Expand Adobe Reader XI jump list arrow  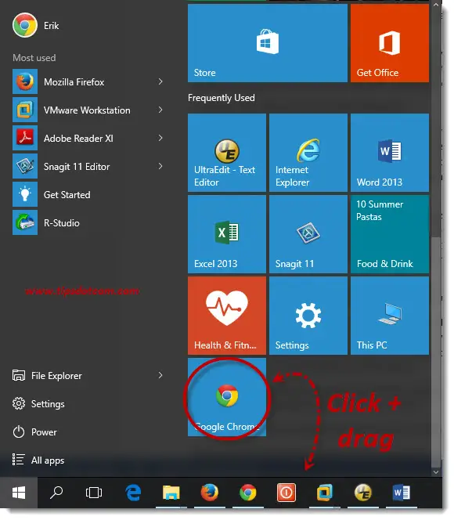tap(160, 138)
